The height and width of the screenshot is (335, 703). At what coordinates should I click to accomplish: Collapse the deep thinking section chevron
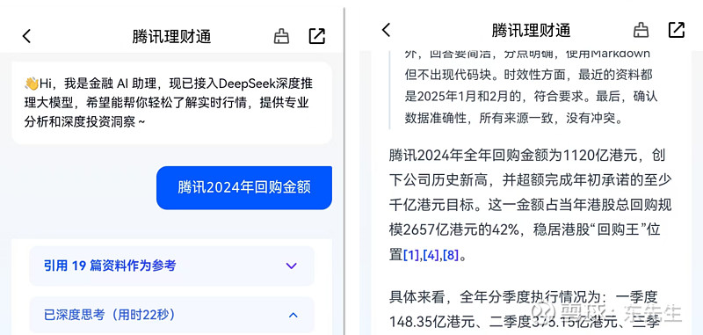[294, 316]
